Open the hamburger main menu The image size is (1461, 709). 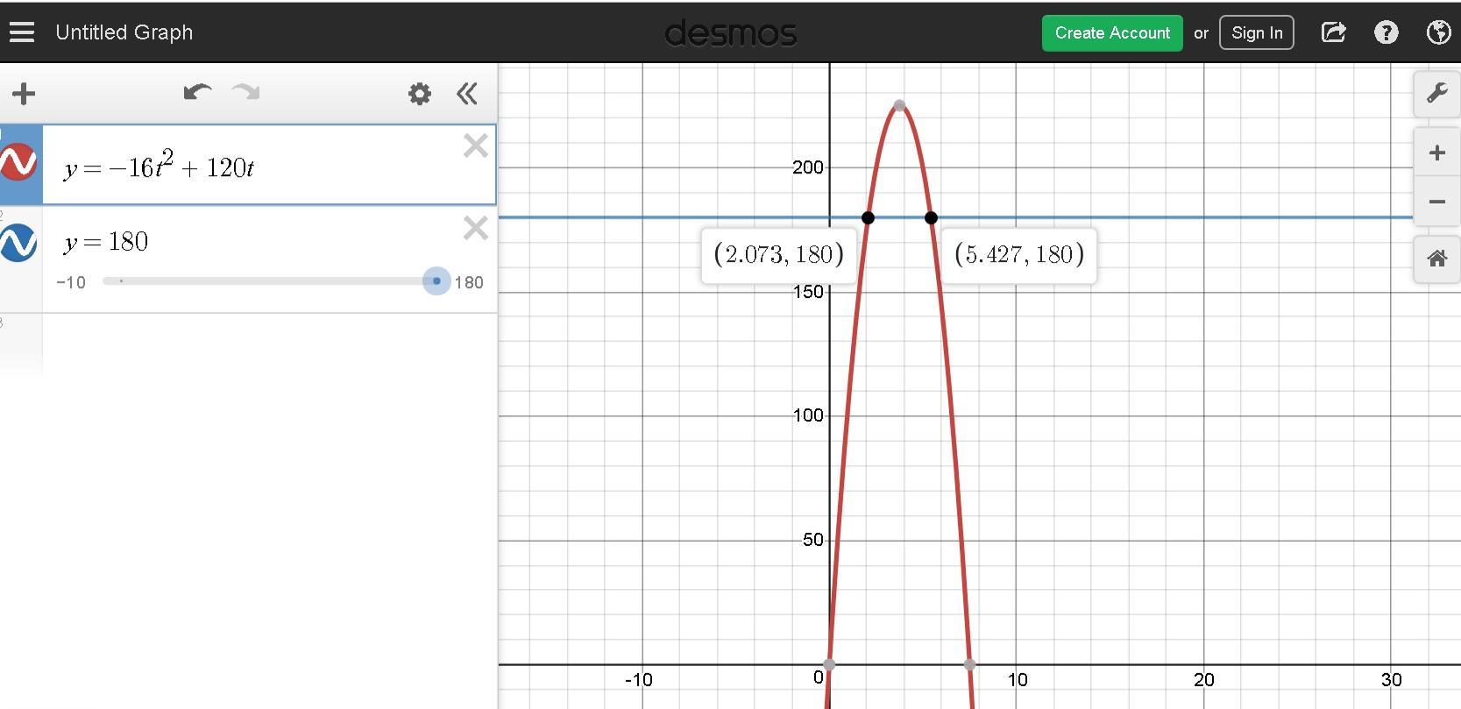(x=22, y=32)
